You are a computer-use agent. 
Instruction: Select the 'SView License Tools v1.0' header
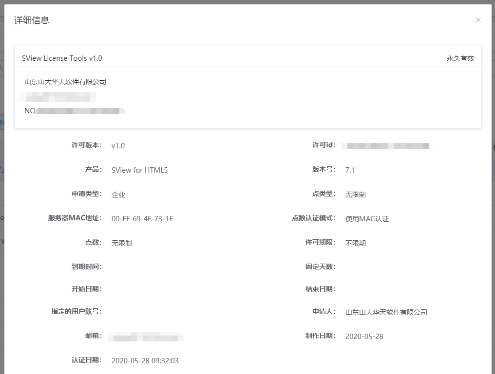(x=62, y=58)
